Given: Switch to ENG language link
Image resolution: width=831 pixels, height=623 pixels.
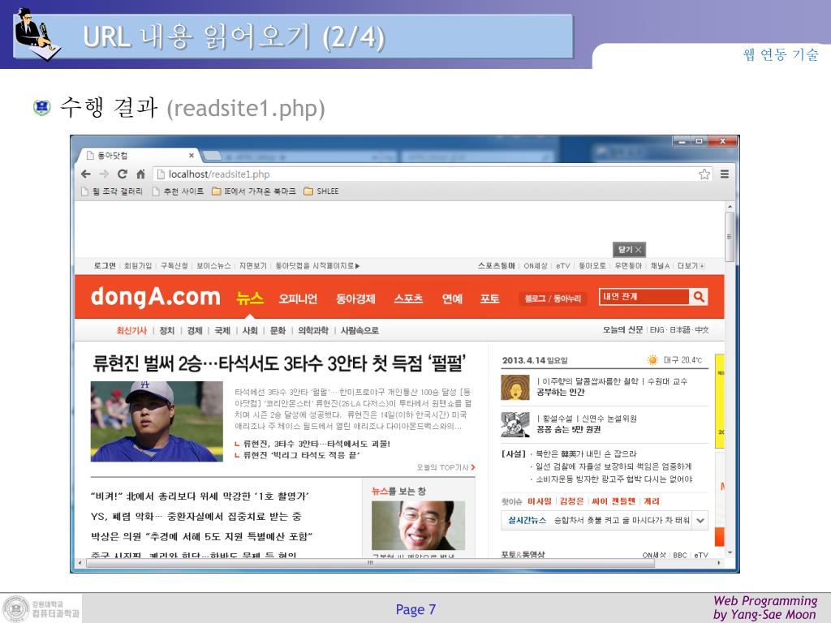Looking at the screenshot, I should (657, 329).
